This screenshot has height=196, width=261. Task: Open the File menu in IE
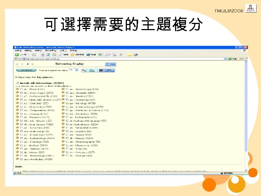(x=18, y=50)
